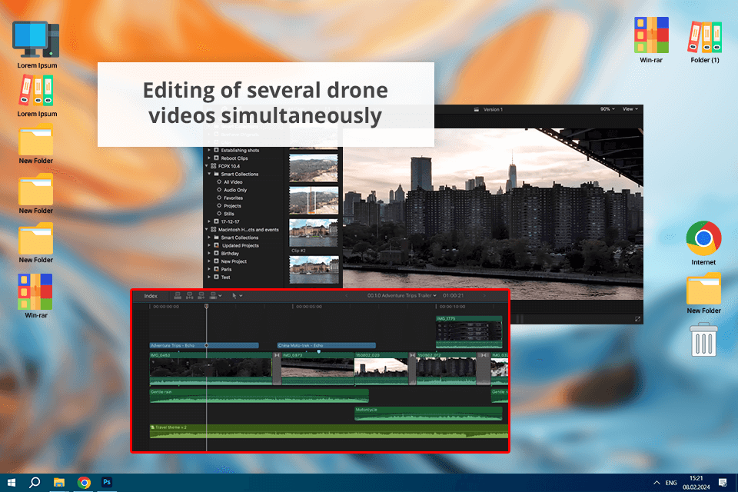738x492 pixels.
Task: Go forward in timeline history arrow
Action: [x=484, y=296]
